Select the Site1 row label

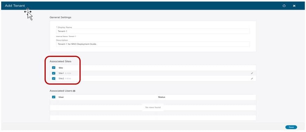pos(61,73)
